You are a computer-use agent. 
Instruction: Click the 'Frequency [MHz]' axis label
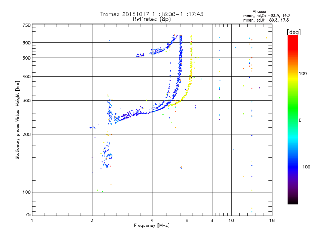(152, 226)
